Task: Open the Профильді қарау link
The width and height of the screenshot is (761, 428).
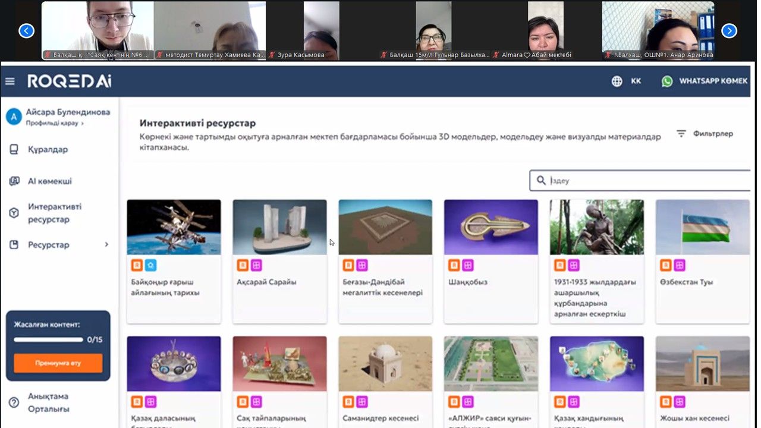Action: point(54,124)
